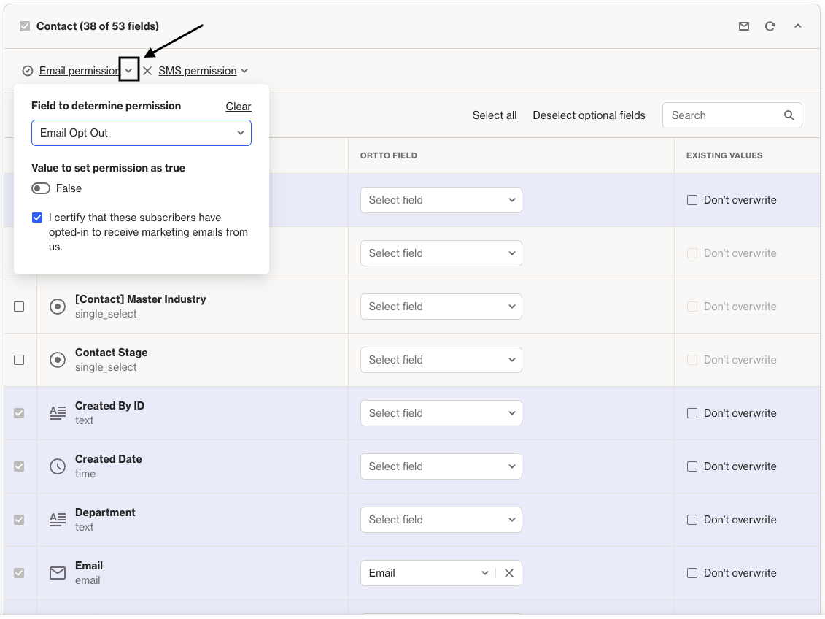Click the ORTTO FIELD column header

388,155
